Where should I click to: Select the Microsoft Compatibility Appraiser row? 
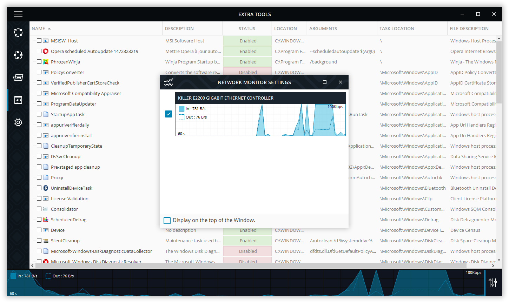pyautogui.click(x=86, y=93)
